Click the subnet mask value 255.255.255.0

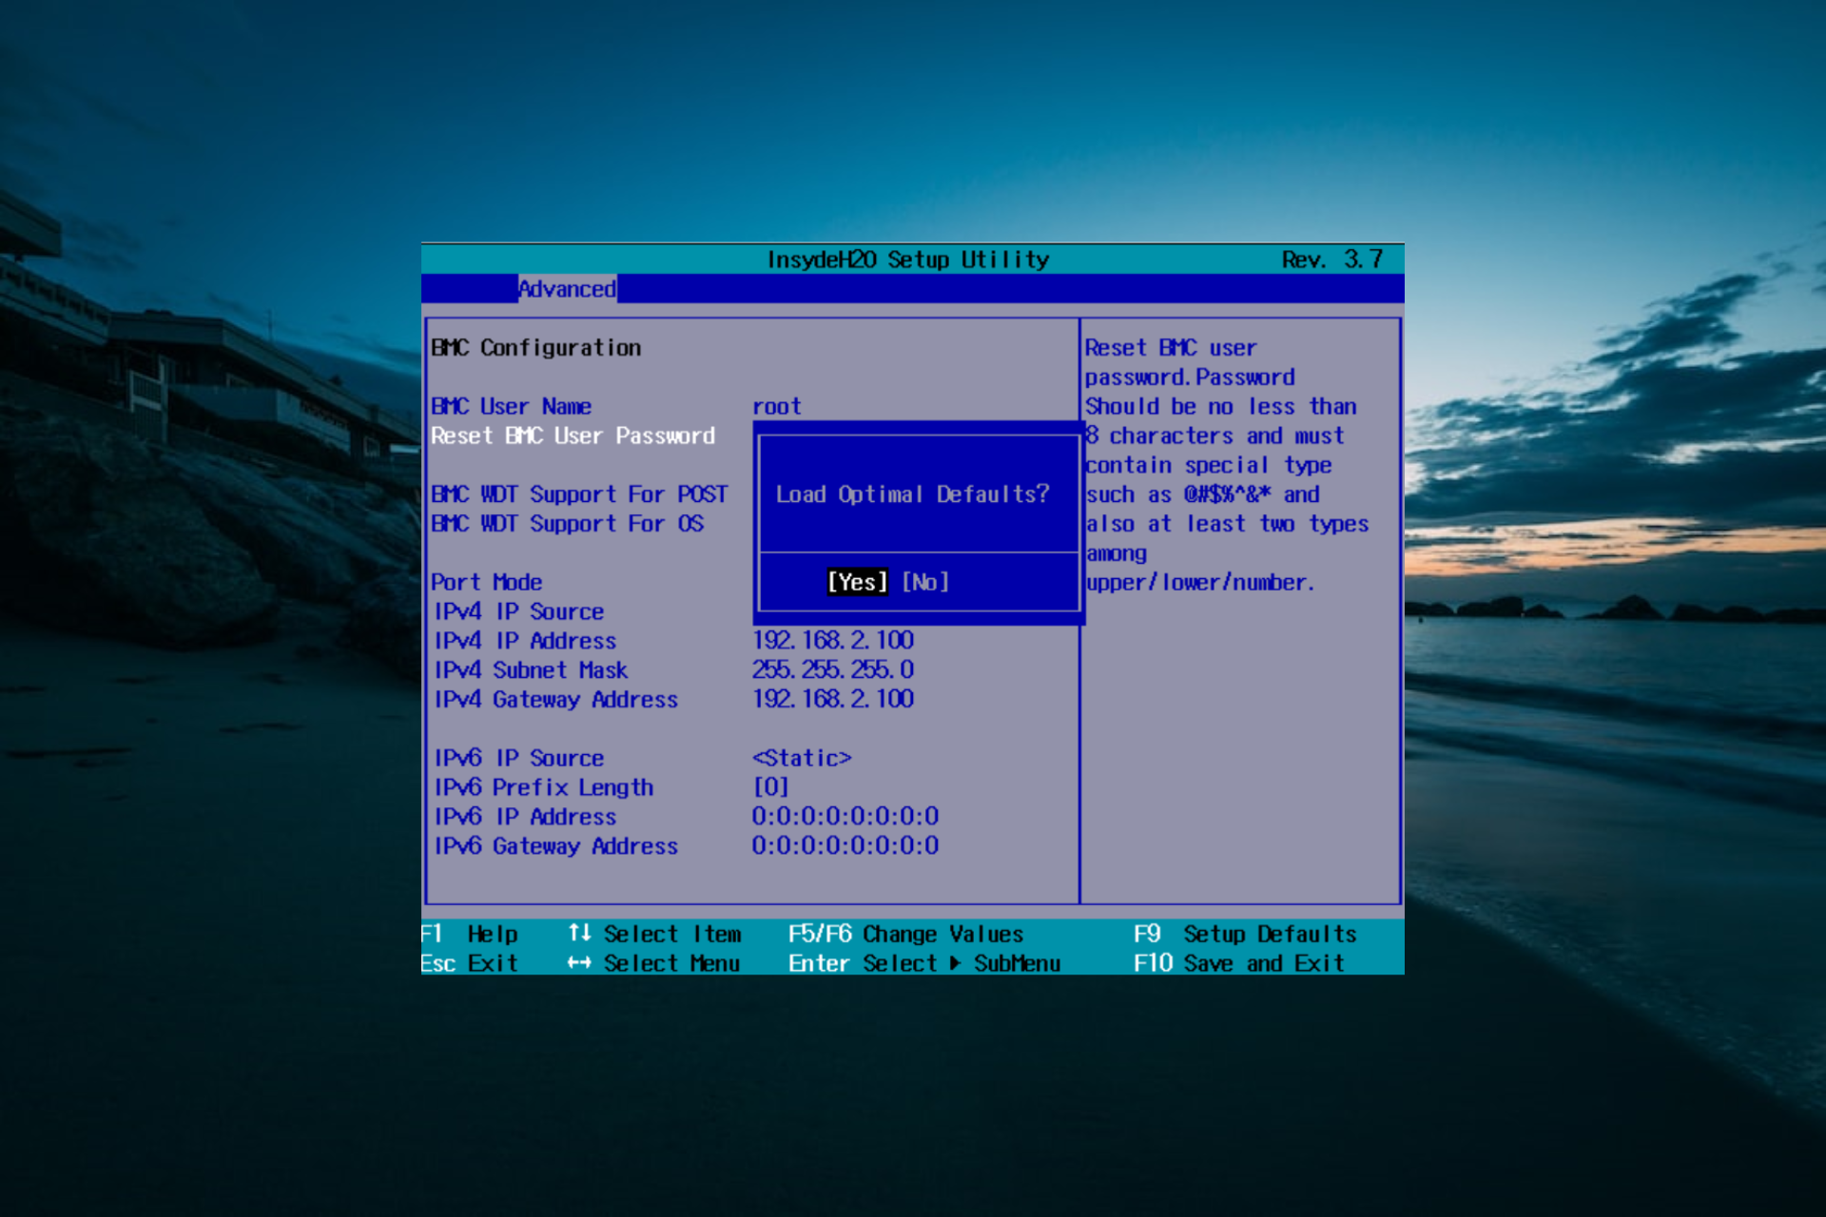833,670
